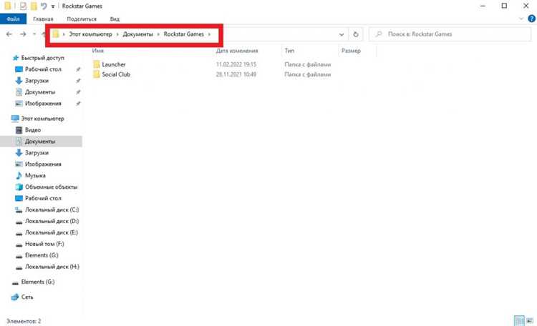Viewport: 537px width, 326px height.
Task: Sort by the Дата изменения column header
Action: coord(237,51)
